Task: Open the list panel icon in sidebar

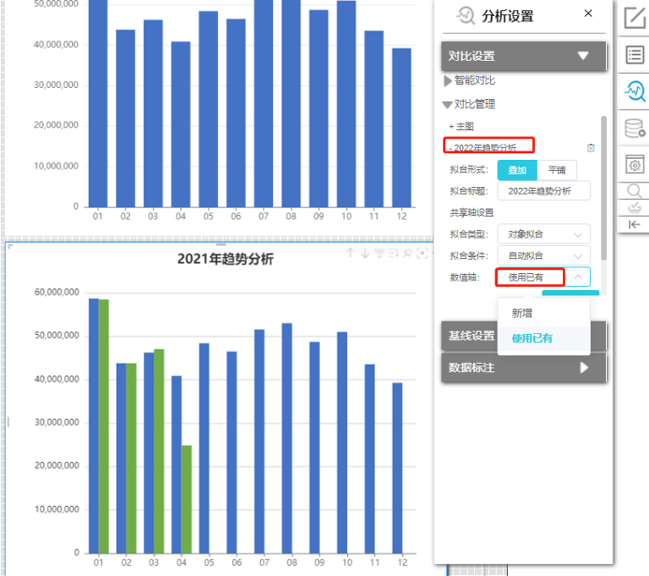Action: click(x=634, y=54)
